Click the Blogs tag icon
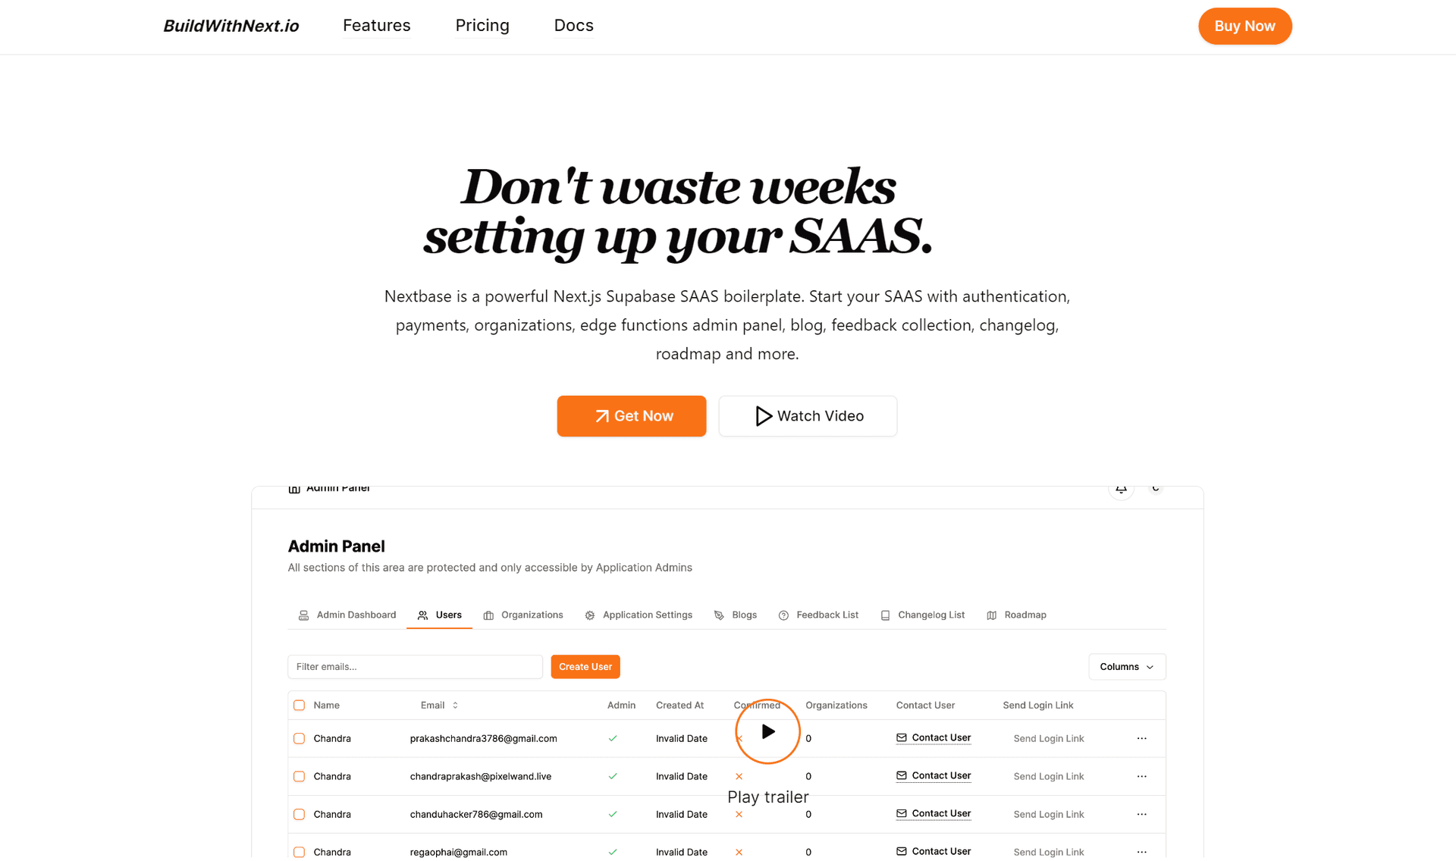 (x=717, y=615)
